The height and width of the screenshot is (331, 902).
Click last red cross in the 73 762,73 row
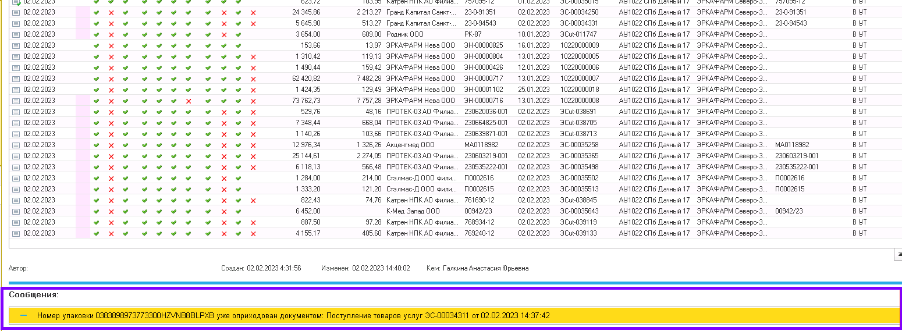coord(253,101)
